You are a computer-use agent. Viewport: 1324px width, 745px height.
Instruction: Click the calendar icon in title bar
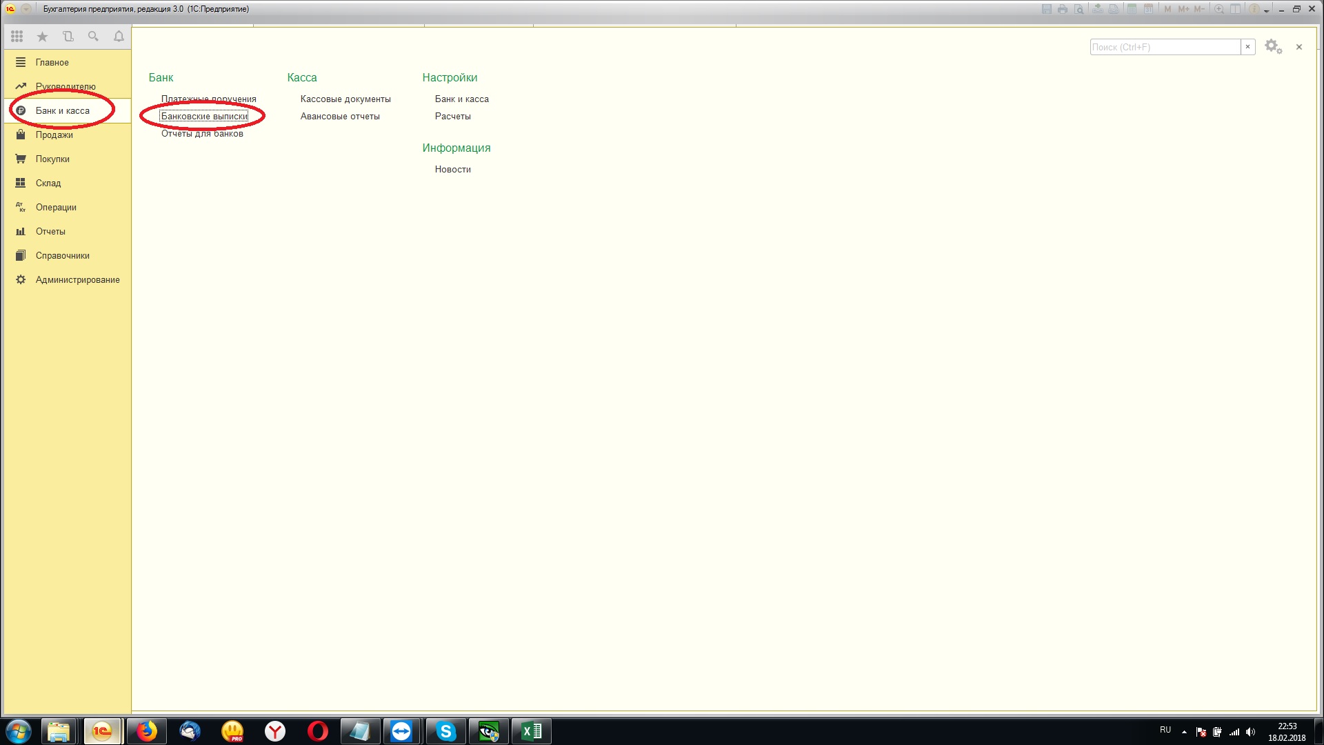pos(1148,9)
